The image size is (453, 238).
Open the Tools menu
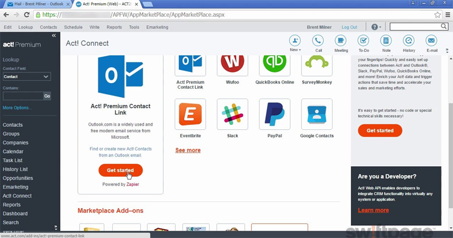click(x=134, y=27)
